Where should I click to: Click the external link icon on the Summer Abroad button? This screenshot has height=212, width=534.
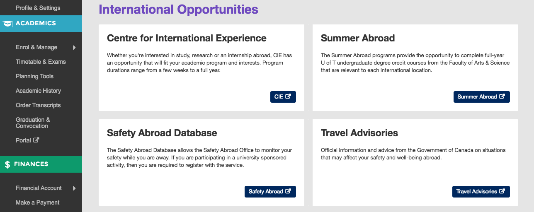coord(502,96)
